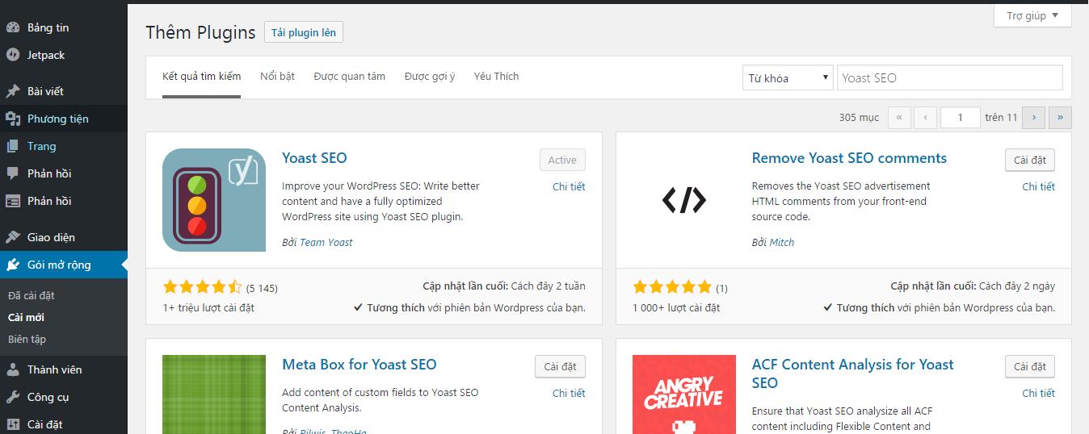Open Bảng tin dashboard icon
The width and height of the screenshot is (1089, 434).
pos(13,27)
